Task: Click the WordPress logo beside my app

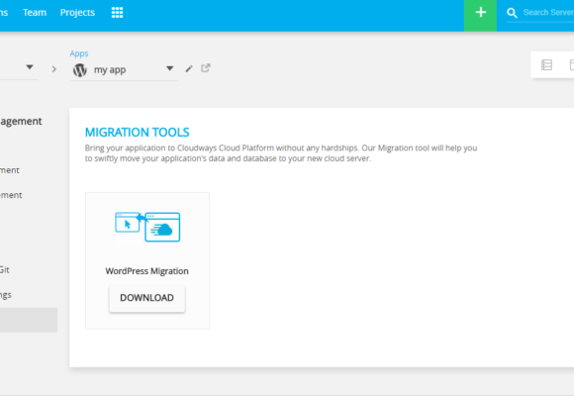Action: coord(80,69)
